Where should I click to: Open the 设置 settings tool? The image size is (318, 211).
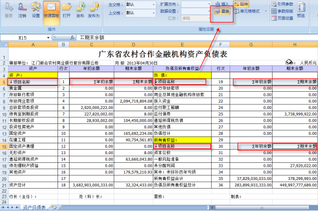tap(36, 10)
